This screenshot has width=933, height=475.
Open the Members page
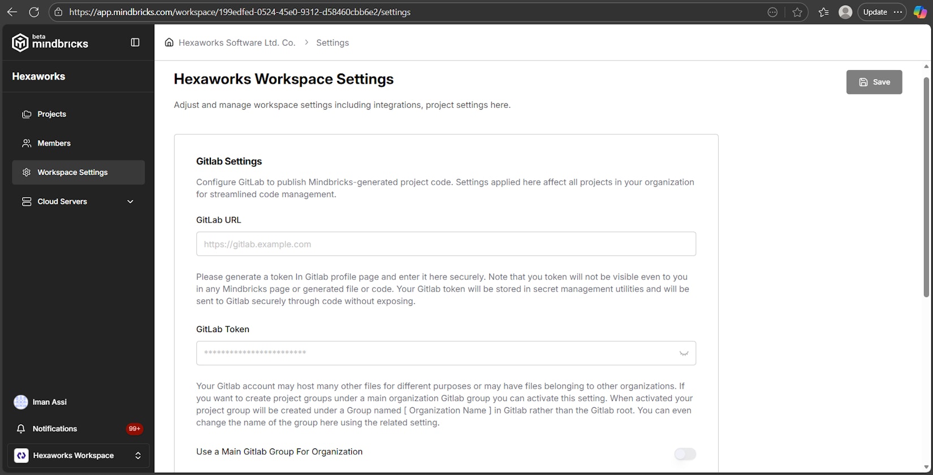point(54,143)
